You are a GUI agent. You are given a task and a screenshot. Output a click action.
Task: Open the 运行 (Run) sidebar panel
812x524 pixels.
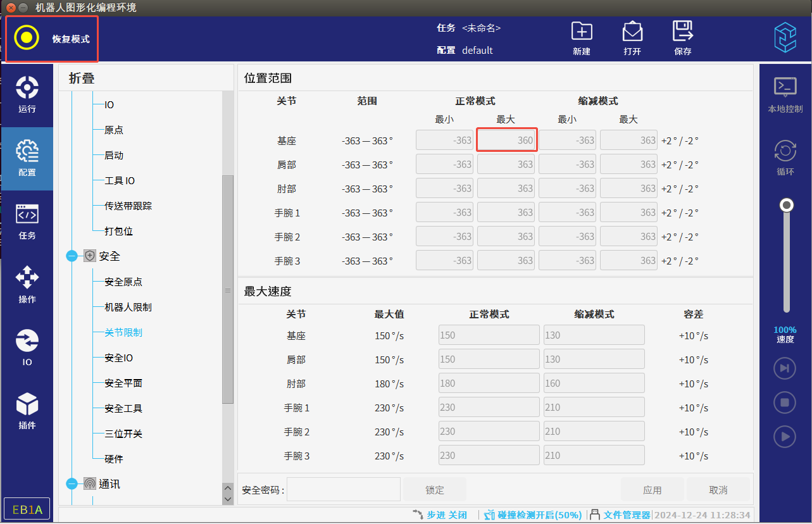click(x=27, y=94)
